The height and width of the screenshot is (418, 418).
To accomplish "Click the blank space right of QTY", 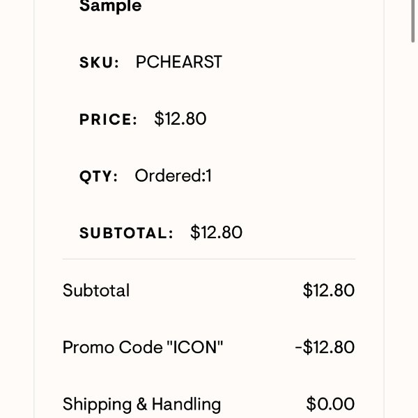I will click(x=296, y=176).
